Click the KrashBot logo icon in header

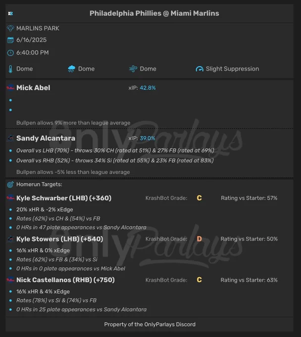(x=10, y=13)
